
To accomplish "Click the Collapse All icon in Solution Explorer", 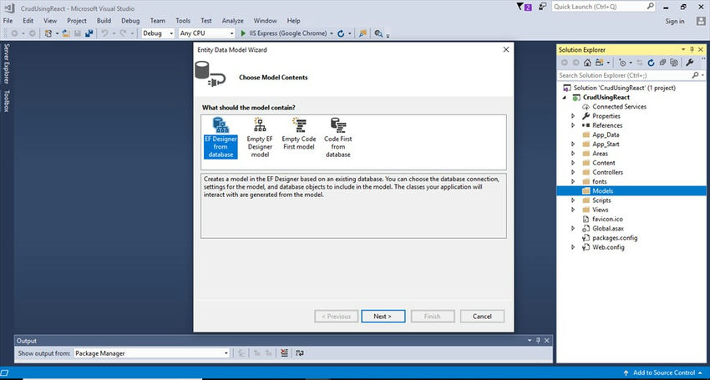I will click(662, 63).
